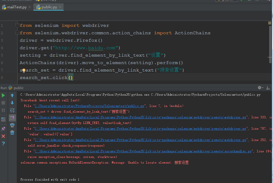The width and height of the screenshot is (273, 183).
Task: Close the public.py tab
Action: 60,7
